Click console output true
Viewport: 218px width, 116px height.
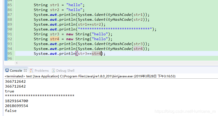pos(10,91)
